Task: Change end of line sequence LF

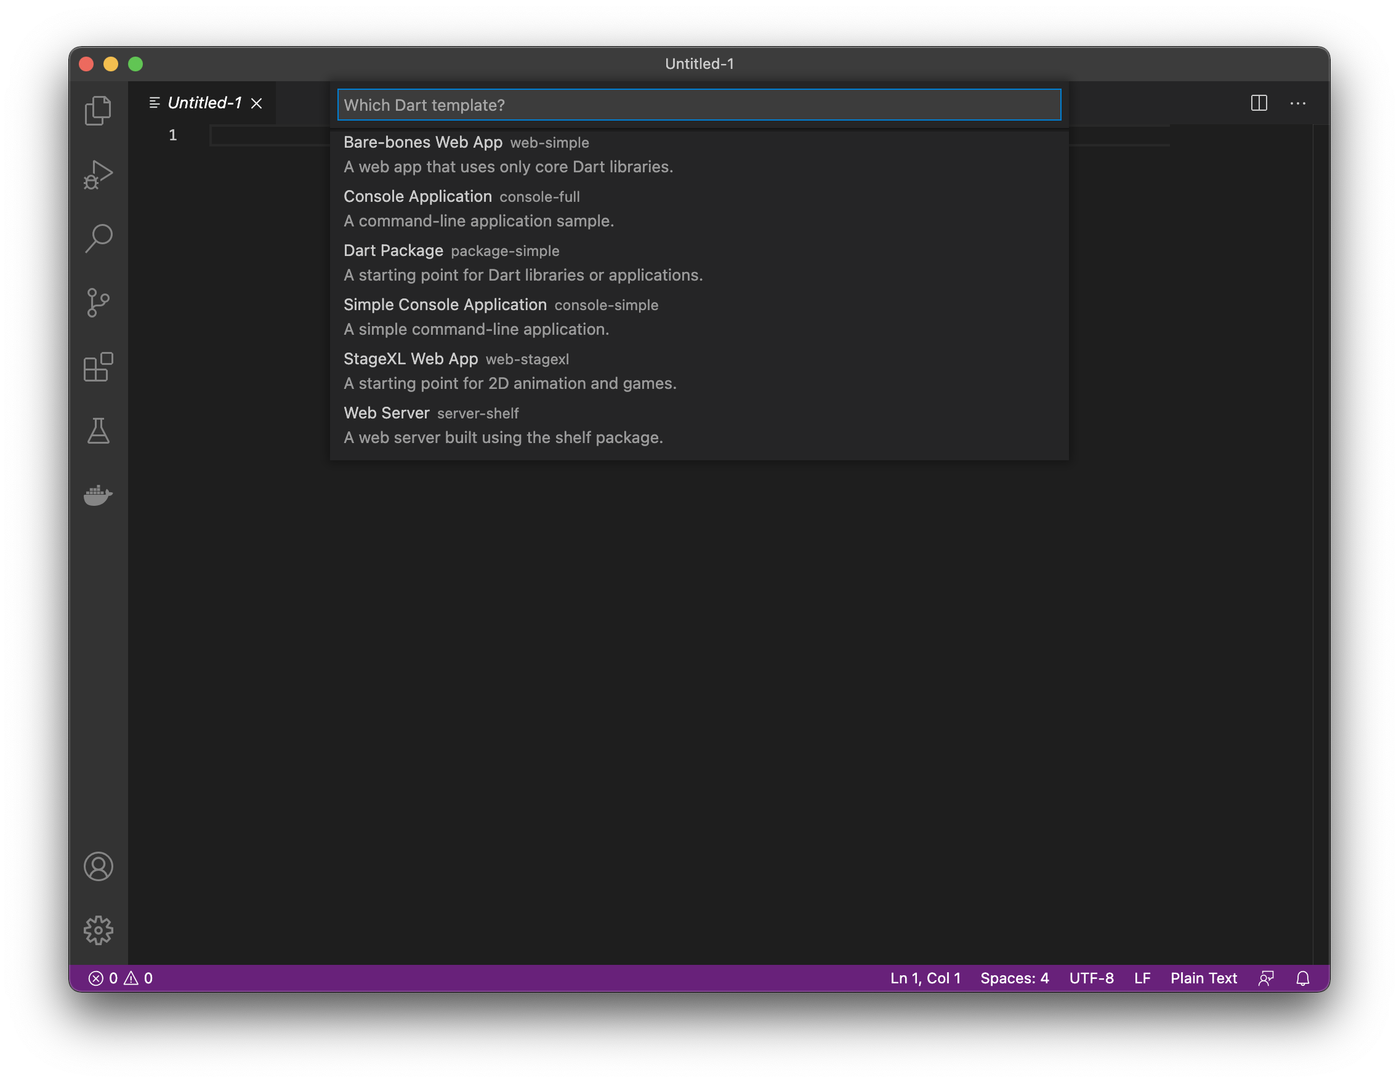Action: (x=1142, y=978)
